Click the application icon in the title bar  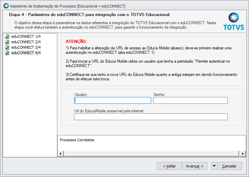6,6
